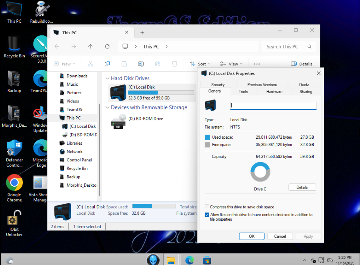Open Google Chrome desktop shortcut

14,183
